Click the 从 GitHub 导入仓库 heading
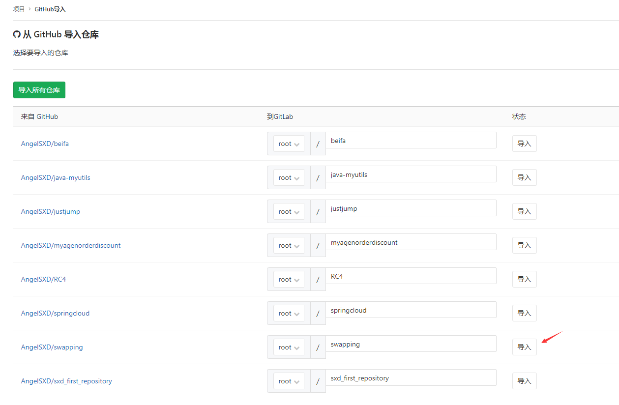 tap(61, 35)
